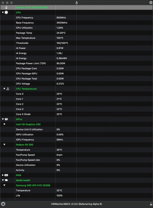Click the CPU Temperatures thermometer icon
Screen dimensions: 153x208
(x=8, y=89)
